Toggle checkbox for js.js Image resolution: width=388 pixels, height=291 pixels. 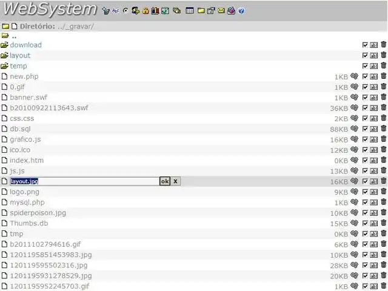tap(365, 171)
